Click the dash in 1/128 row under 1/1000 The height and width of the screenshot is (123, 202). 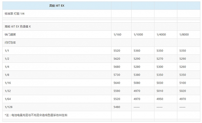click(137, 107)
